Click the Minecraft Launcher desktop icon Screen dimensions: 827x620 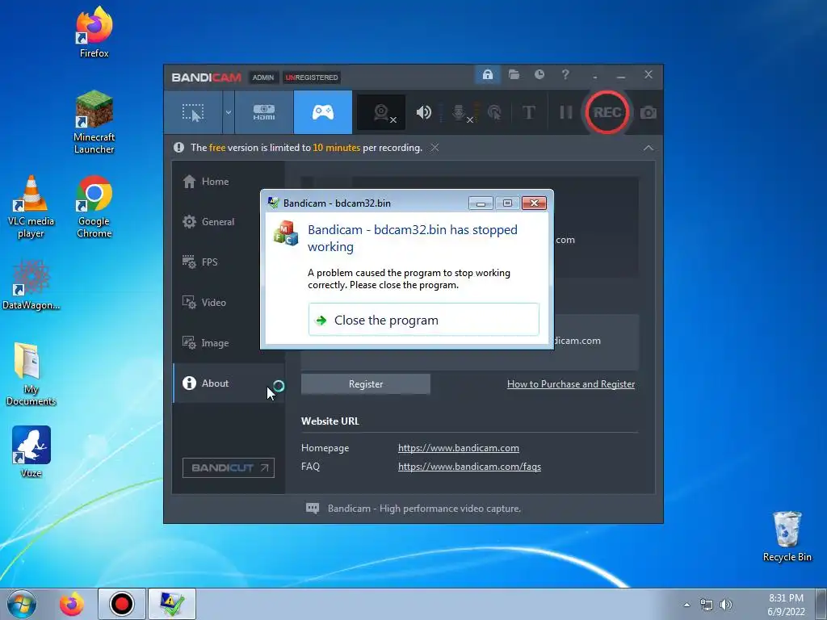(x=94, y=122)
